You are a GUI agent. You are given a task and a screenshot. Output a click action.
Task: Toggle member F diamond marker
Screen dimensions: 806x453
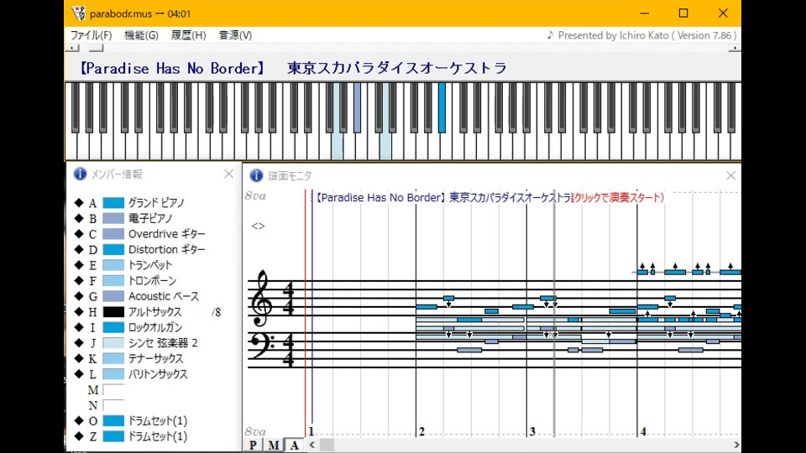(79, 280)
